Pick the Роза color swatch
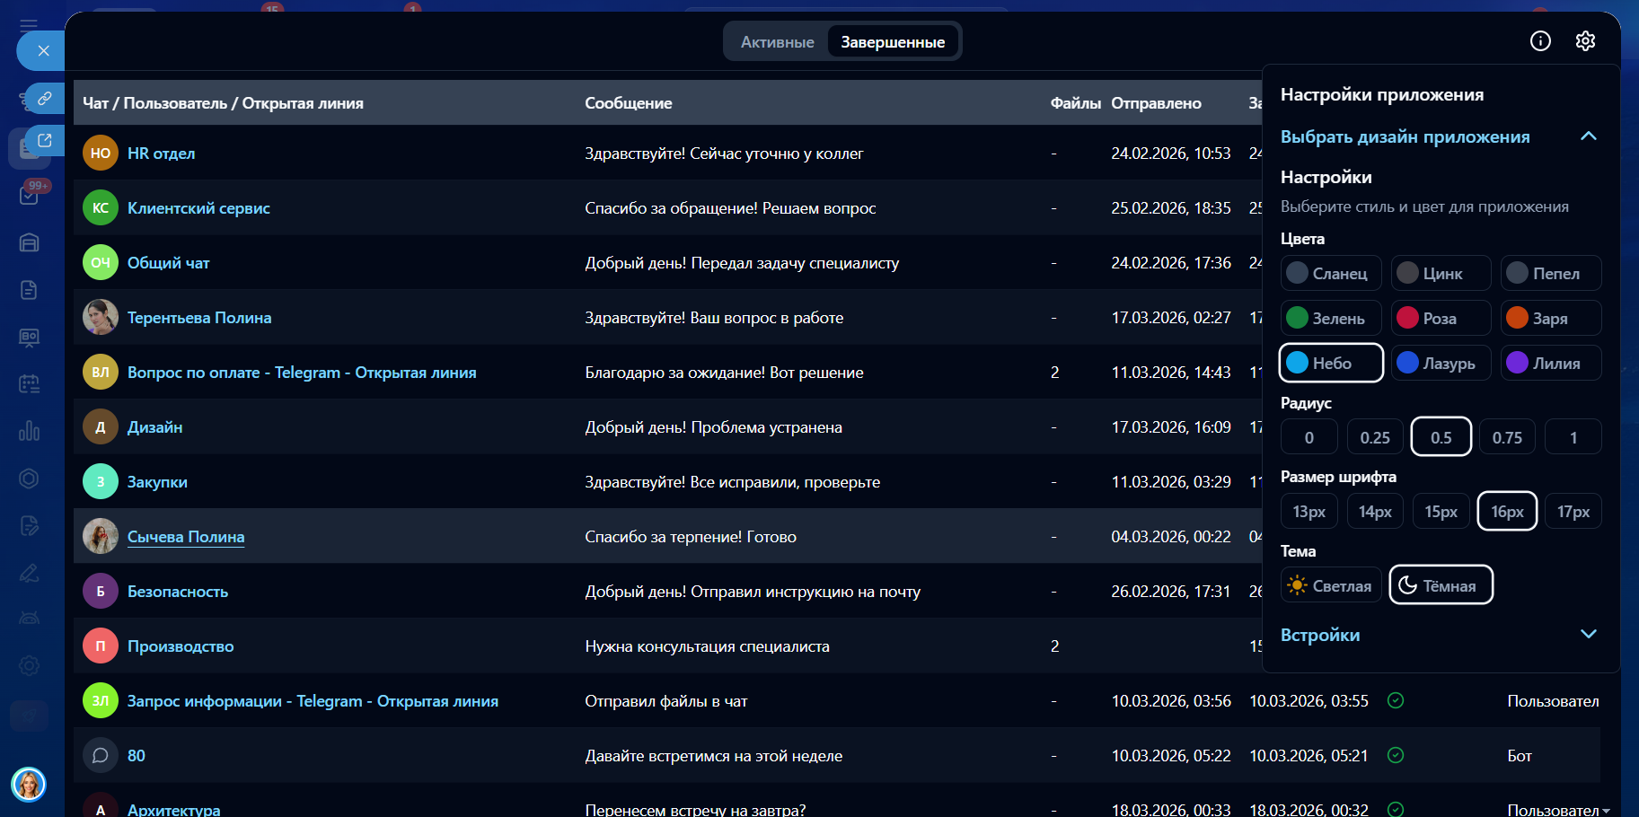 tap(1440, 319)
